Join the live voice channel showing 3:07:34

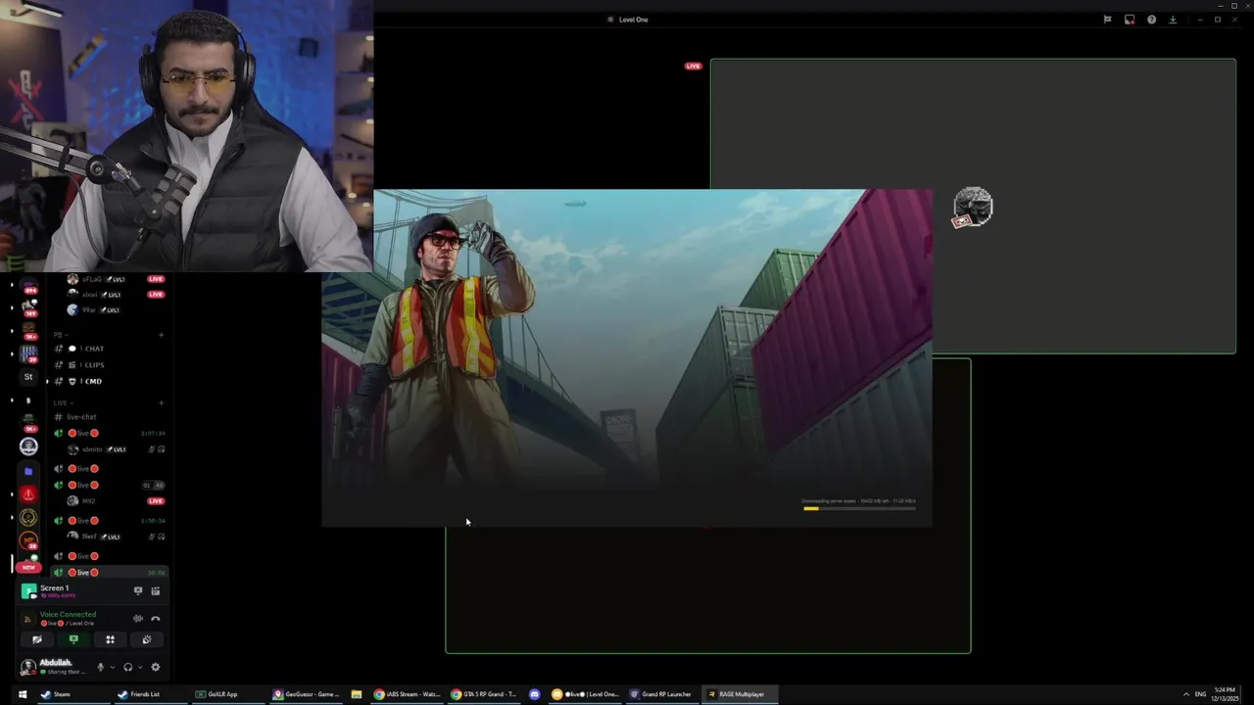click(109, 433)
